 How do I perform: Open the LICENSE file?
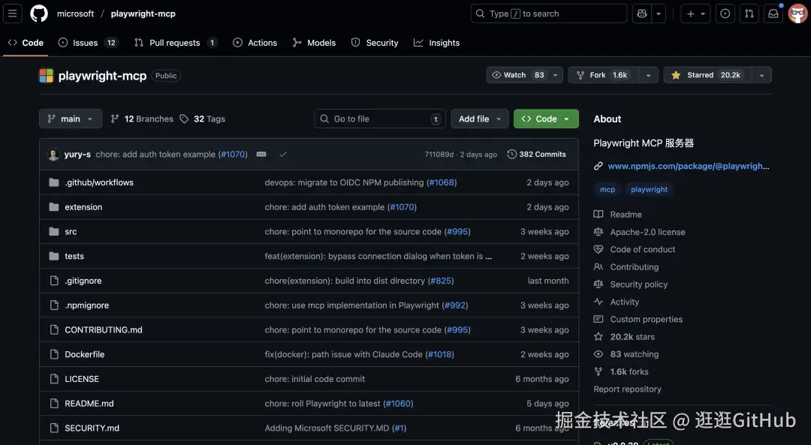pyautogui.click(x=82, y=379)
